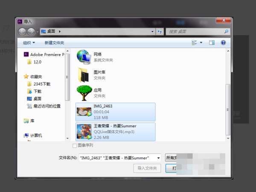256x192 pixels.
Task: Click the IMG_2463 file name text
Action: click(x=103, y=106)
